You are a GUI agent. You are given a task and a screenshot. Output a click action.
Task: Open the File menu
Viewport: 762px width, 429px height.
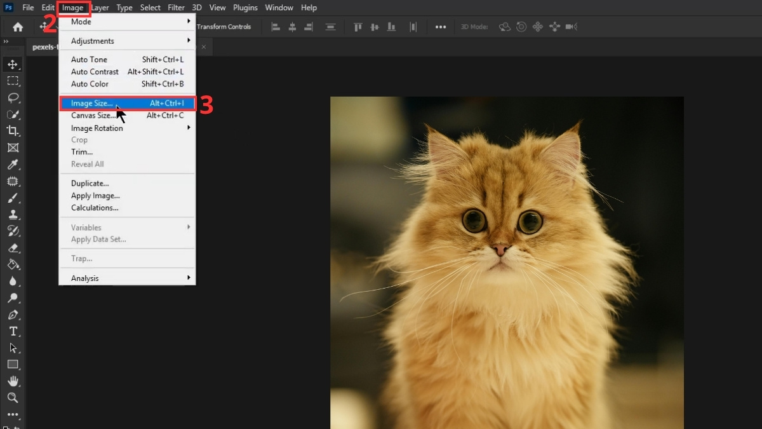pos(28,8)
